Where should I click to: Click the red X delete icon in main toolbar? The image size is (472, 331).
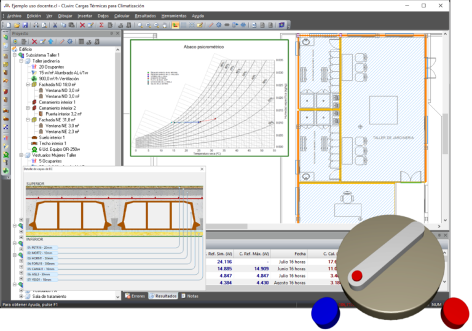[82, 25]
